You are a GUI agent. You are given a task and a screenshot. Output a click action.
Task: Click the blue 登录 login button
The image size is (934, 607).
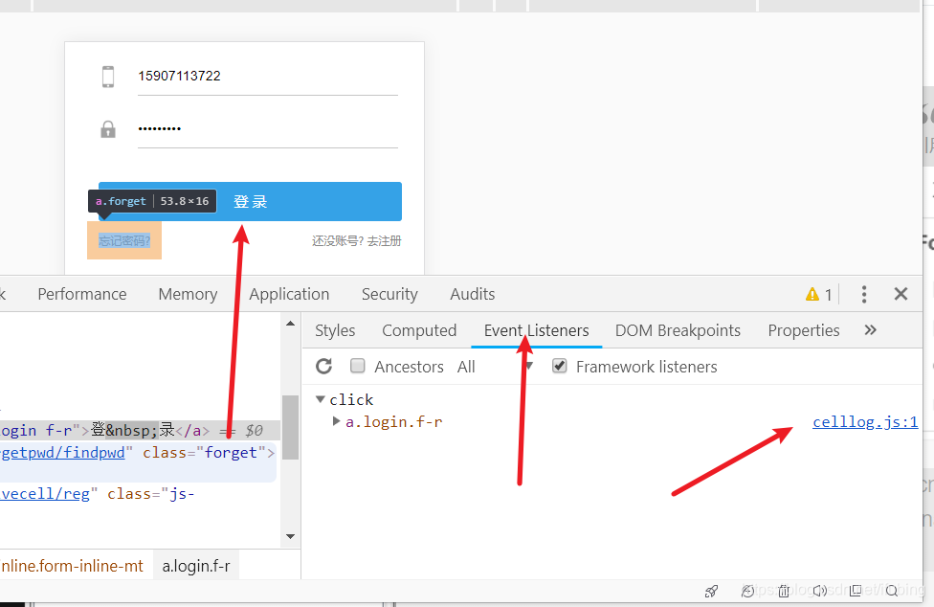pos(250,201)
